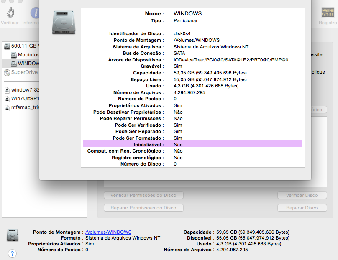338x260 pixels.
Task: Click the disk0s4 identifier value
Action: click(182, 33)
